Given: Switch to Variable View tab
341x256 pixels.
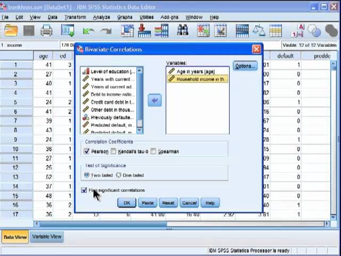Looking at the screenshot, I should [x=47, y=237].
